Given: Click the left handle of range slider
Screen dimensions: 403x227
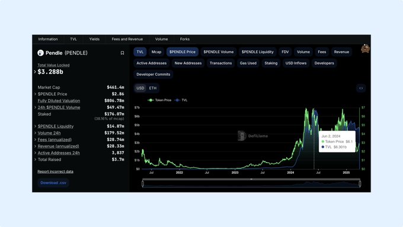Looking at the screenshot, I should click(x=143, y=184).
